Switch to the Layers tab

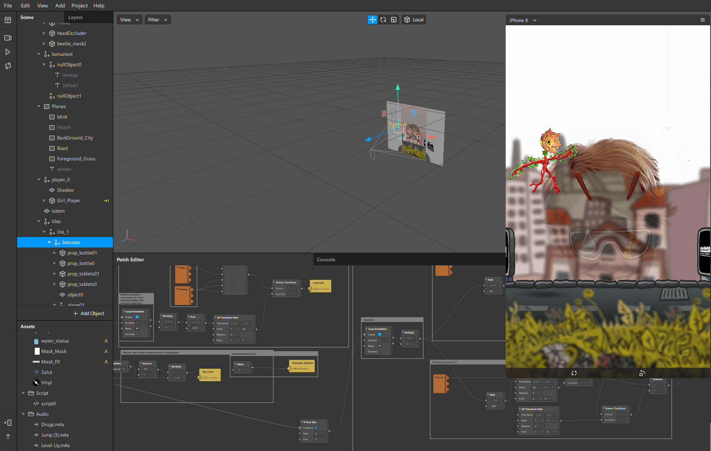tap(75, 17)
